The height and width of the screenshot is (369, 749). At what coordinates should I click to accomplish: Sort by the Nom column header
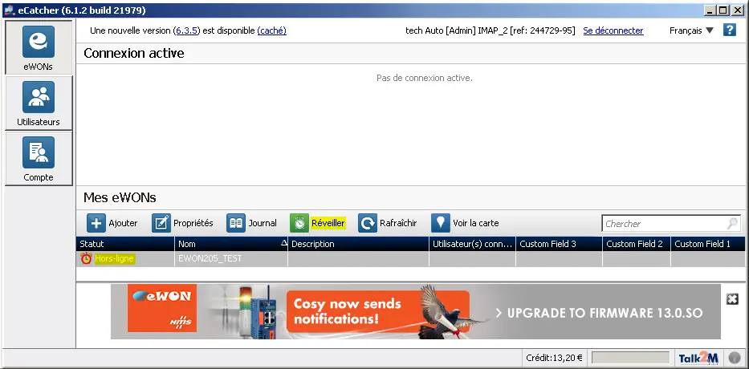[x=231, y=244]
